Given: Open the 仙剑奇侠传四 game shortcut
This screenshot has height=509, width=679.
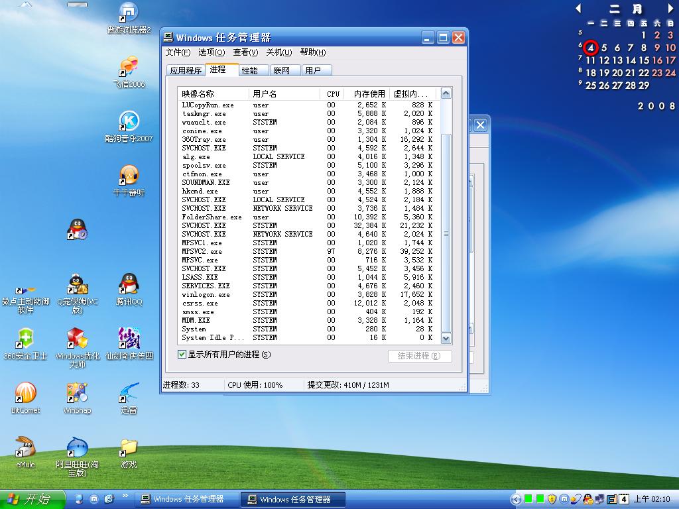Looking at the screenshot, I should (129, 344).
